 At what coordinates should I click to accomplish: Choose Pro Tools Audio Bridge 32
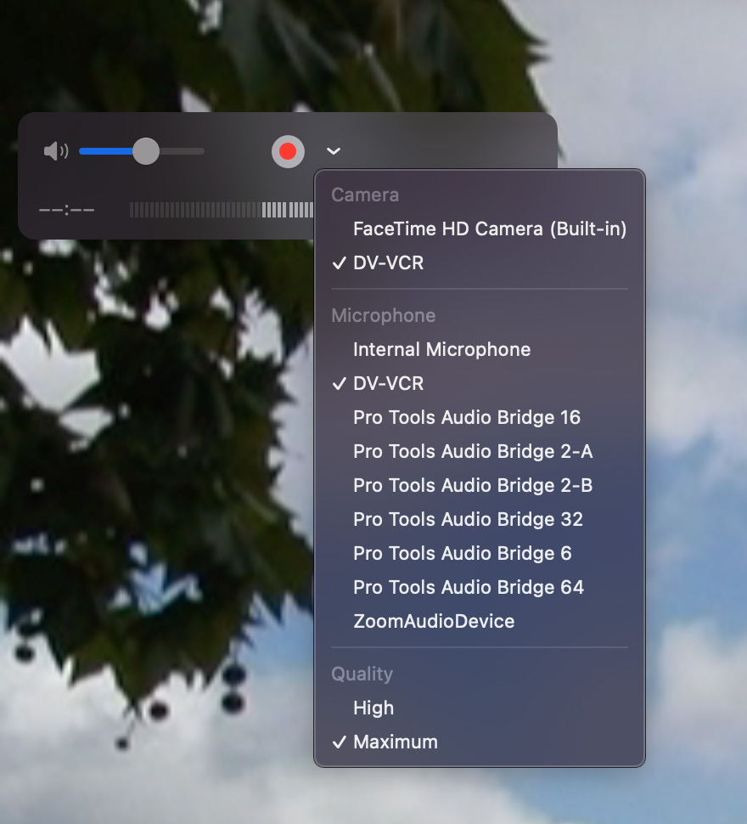468,519
